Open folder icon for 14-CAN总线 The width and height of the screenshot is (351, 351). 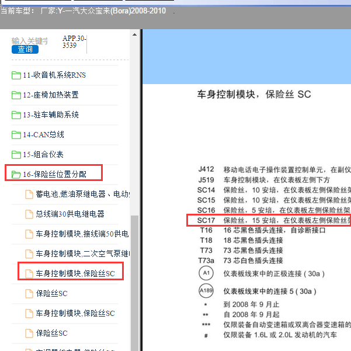(16, 134)
